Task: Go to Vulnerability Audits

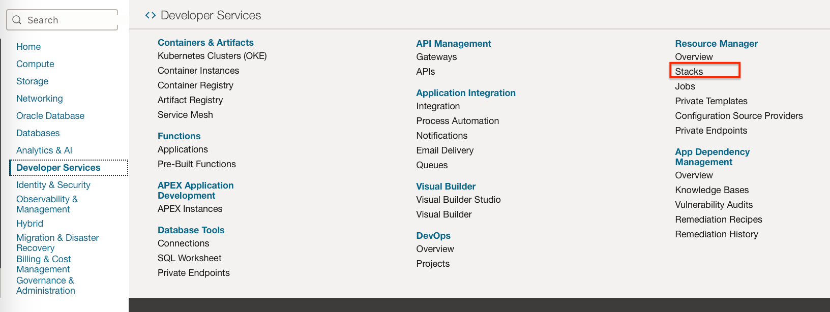Action: tap(714, 205)
